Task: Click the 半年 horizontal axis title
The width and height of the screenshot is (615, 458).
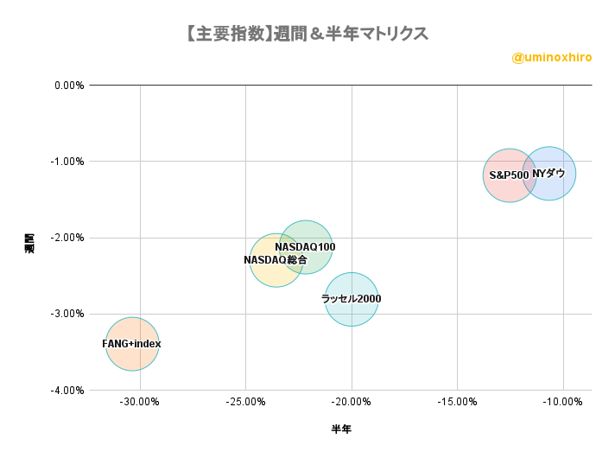Action: [x=341, y=429]
